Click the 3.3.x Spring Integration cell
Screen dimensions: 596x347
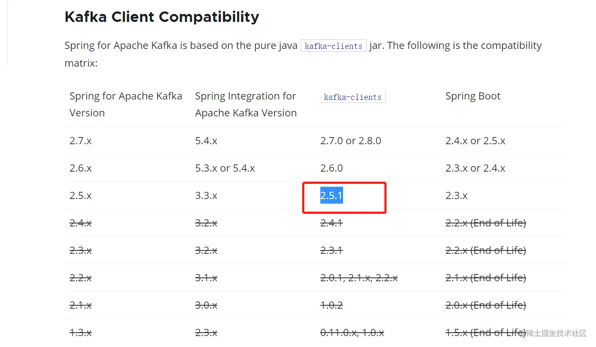point(206,196)
